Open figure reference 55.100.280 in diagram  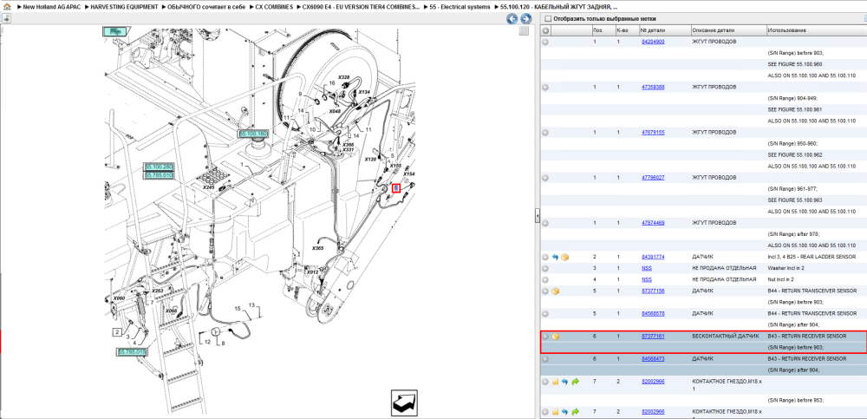pos(159,167)
